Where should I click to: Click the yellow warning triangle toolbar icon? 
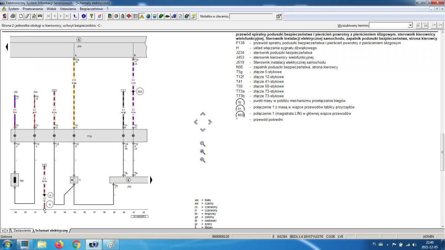[142, 16]
